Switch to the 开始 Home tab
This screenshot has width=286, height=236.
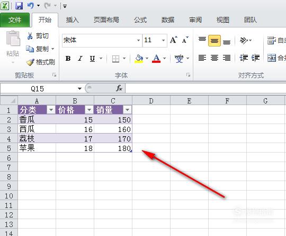(x=45, y=20)
